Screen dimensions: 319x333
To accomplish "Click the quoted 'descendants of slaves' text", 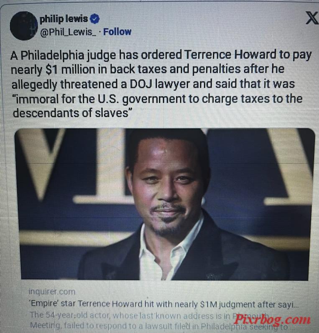I will 72,113.
